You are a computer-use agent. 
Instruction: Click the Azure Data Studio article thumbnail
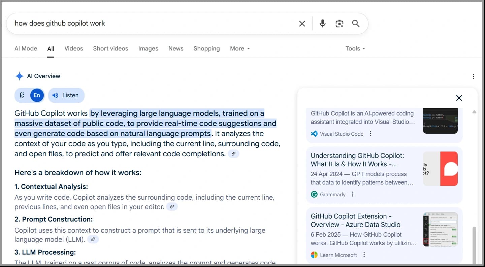[x=440, y=229]
